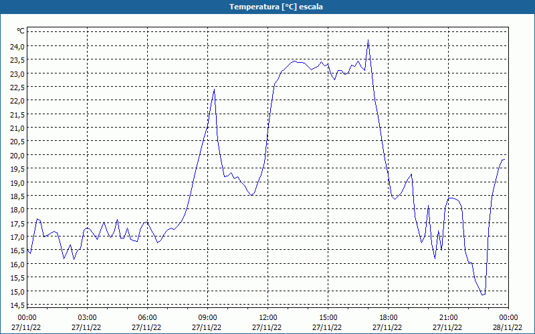Click the 12:00 x-axis label

(268, 318)
